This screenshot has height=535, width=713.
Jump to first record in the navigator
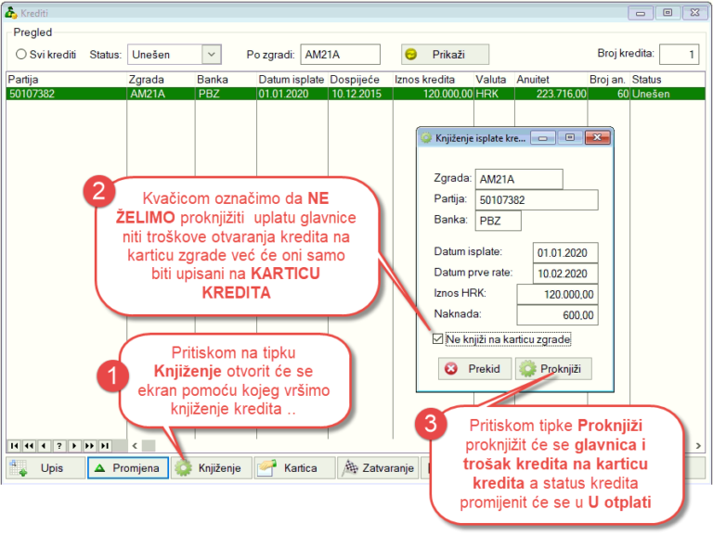pyautogui.click(x=14, y=446)
